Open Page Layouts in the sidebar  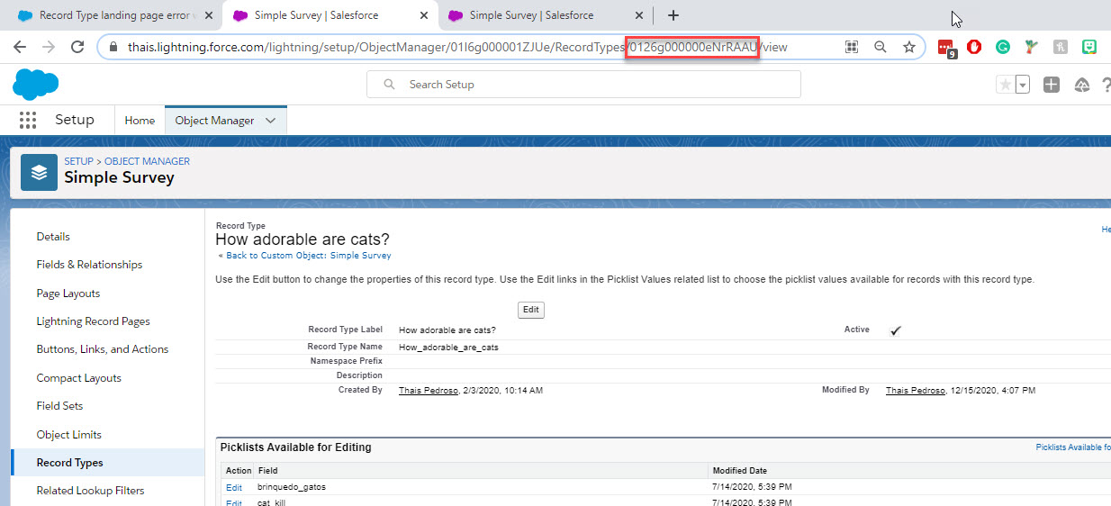click(68, 294)
